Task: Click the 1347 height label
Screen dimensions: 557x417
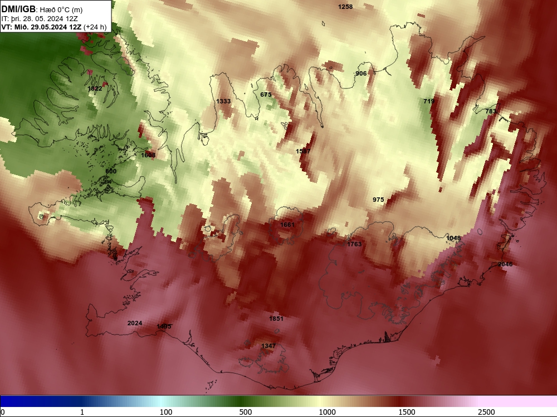Action: [268, 346]
